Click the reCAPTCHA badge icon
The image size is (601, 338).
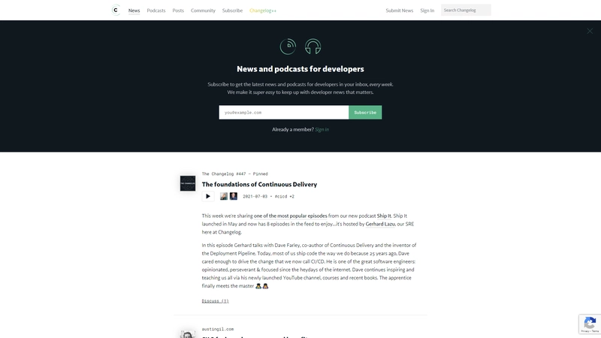(590, 324)
